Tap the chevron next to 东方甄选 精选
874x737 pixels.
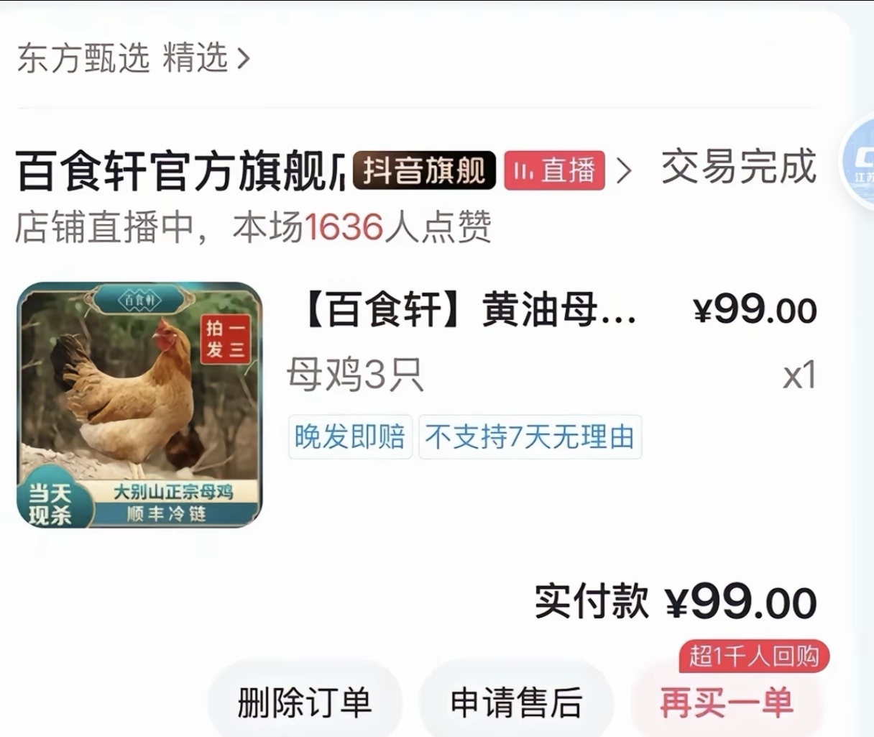click(x=243, y=59)
